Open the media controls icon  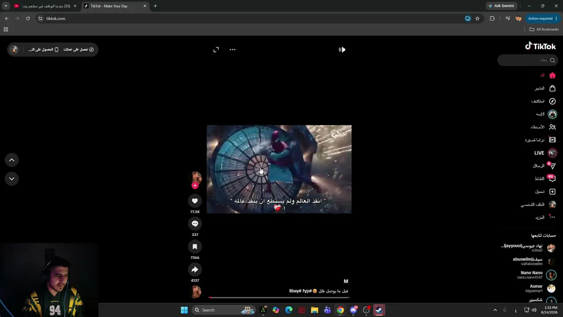pyautogui.click(x=508, y=18)
